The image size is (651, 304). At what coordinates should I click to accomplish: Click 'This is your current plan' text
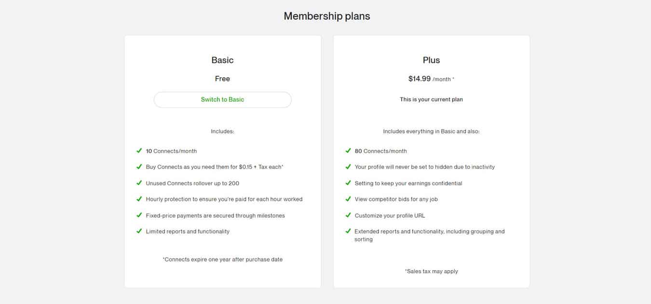431,99
